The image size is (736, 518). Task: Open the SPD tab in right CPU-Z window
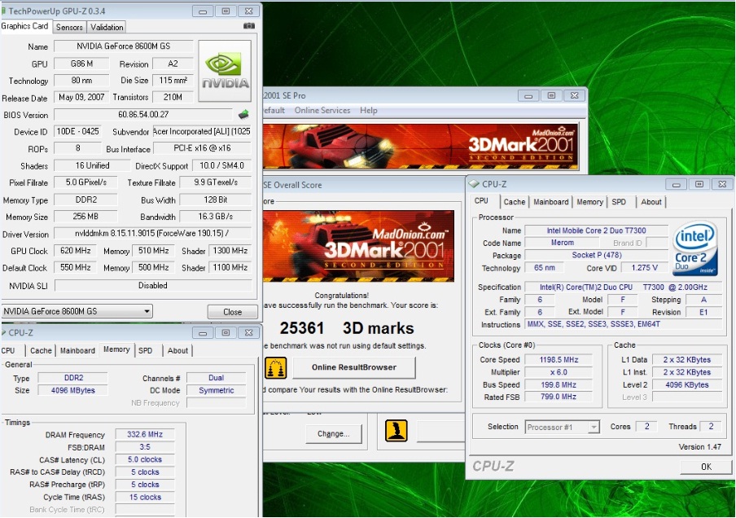619,202
